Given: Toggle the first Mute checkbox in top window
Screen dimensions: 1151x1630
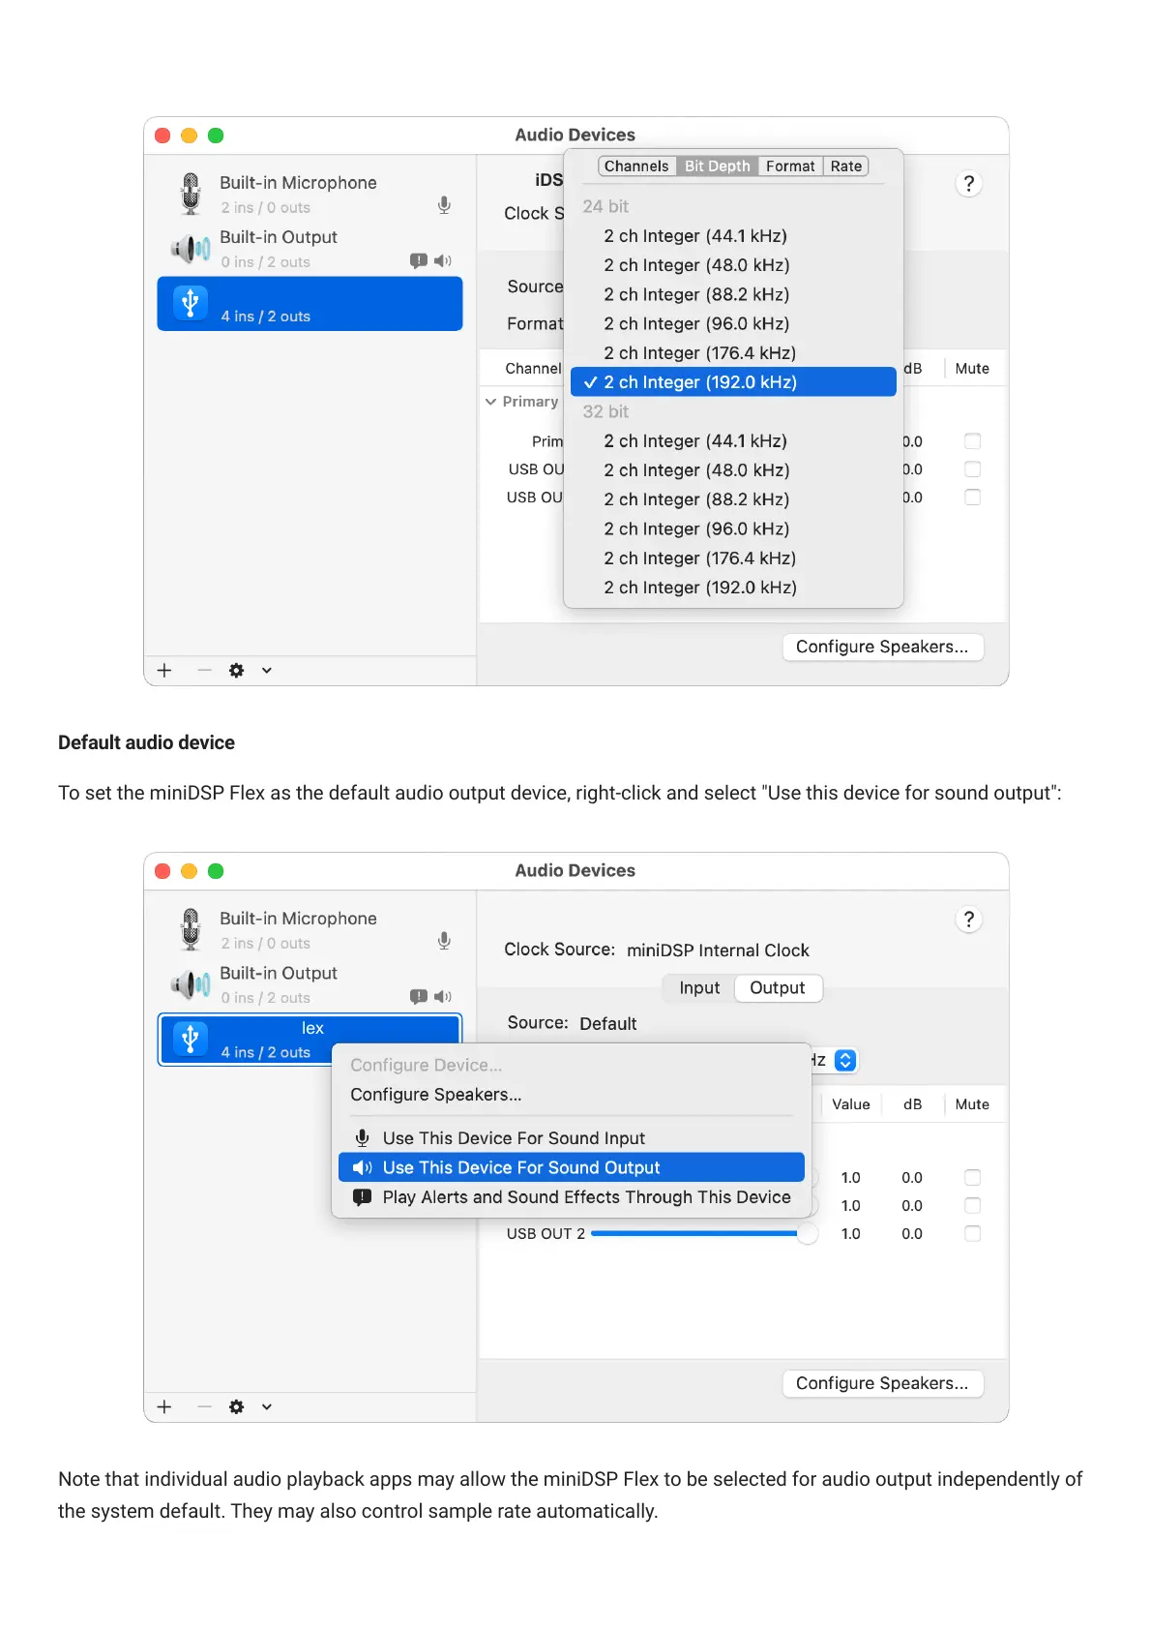Looking at the screenshot, I should coord(972,441).
